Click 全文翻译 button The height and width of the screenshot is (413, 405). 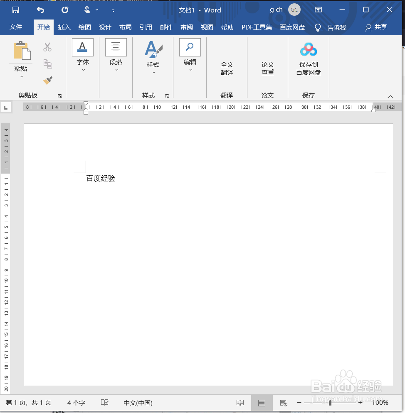[x=227, y=68]
